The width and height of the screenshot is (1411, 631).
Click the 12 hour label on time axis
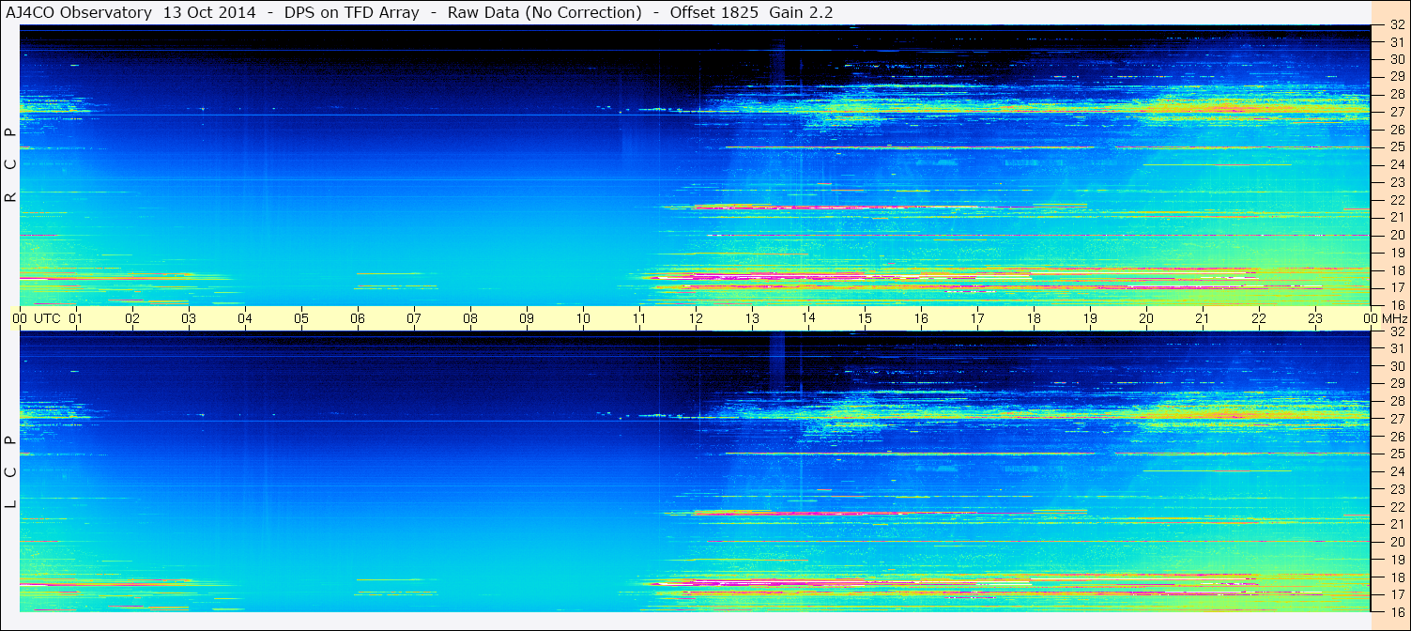(696, 319)
